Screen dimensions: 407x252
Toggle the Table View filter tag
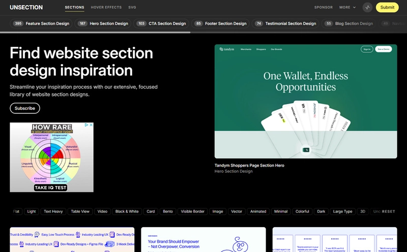[80, 211]
